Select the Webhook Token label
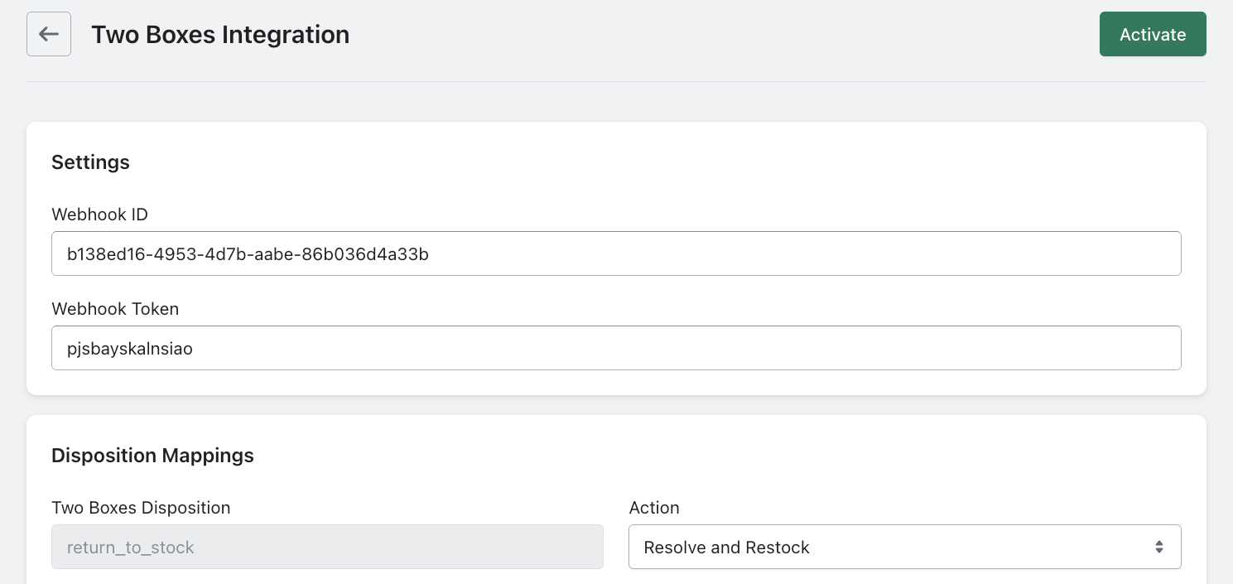 pos(115,309)
